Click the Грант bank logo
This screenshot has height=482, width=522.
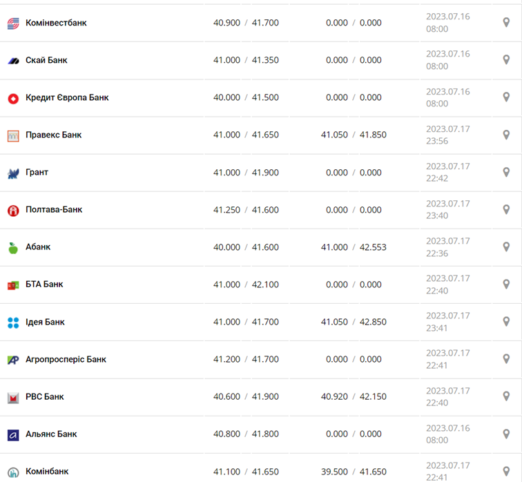tap(13, 173)
